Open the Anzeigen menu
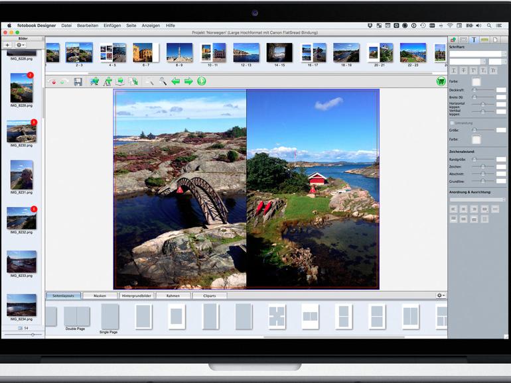511x383 pixels. [151, 25]
